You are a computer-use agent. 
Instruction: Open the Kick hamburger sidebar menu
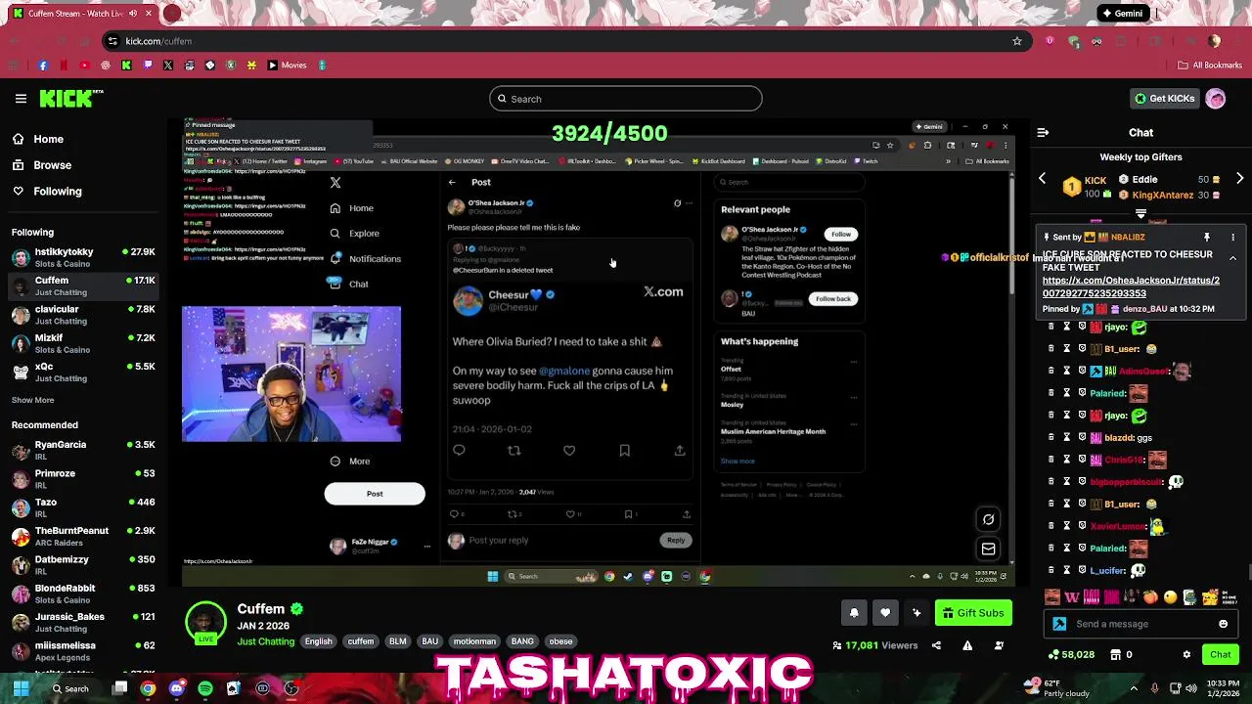[21, 99]
